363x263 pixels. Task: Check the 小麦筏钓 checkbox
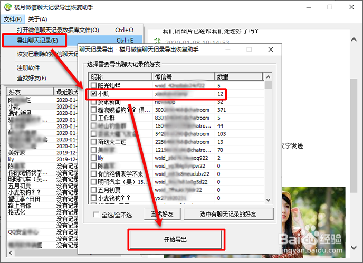coord(93,198)
